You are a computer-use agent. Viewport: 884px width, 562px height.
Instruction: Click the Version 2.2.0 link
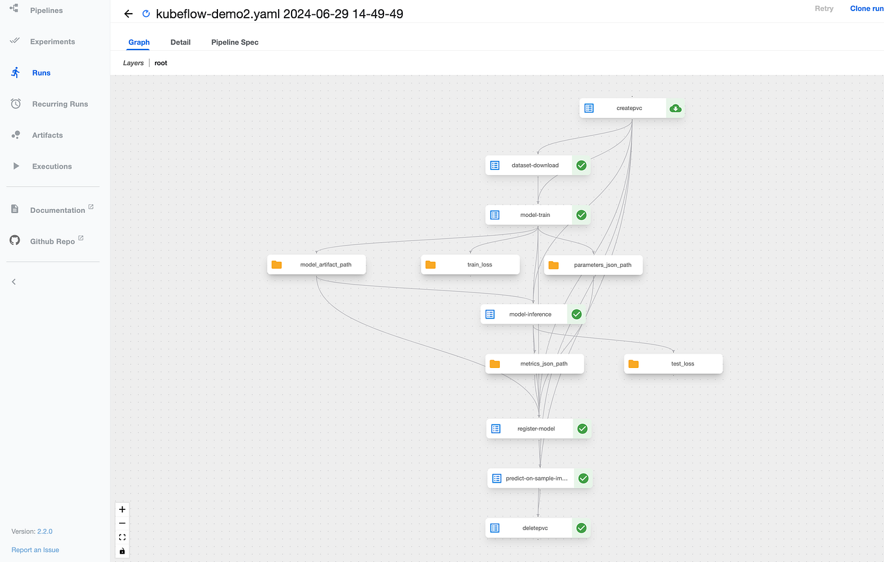tap(45, 531)
